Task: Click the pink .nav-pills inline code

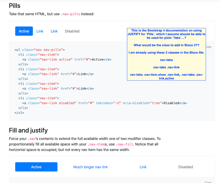Action: pos(71,14)
